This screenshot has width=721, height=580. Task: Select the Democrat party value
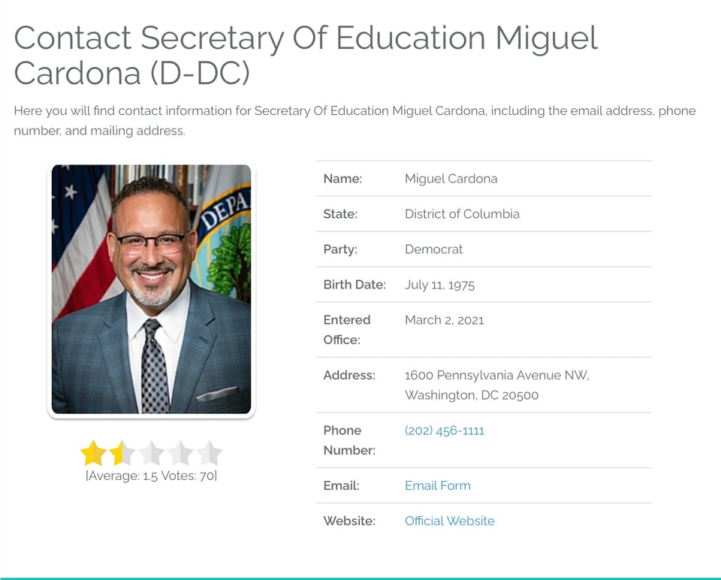[x=433, y=249]
